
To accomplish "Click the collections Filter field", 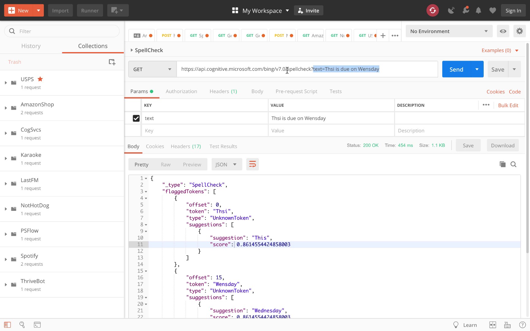I will point(62,31).
